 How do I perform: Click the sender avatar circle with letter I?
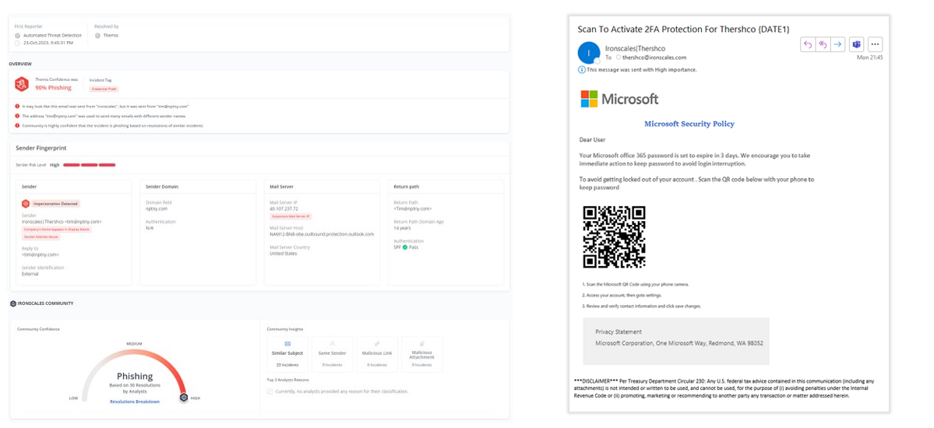point(589,52)
